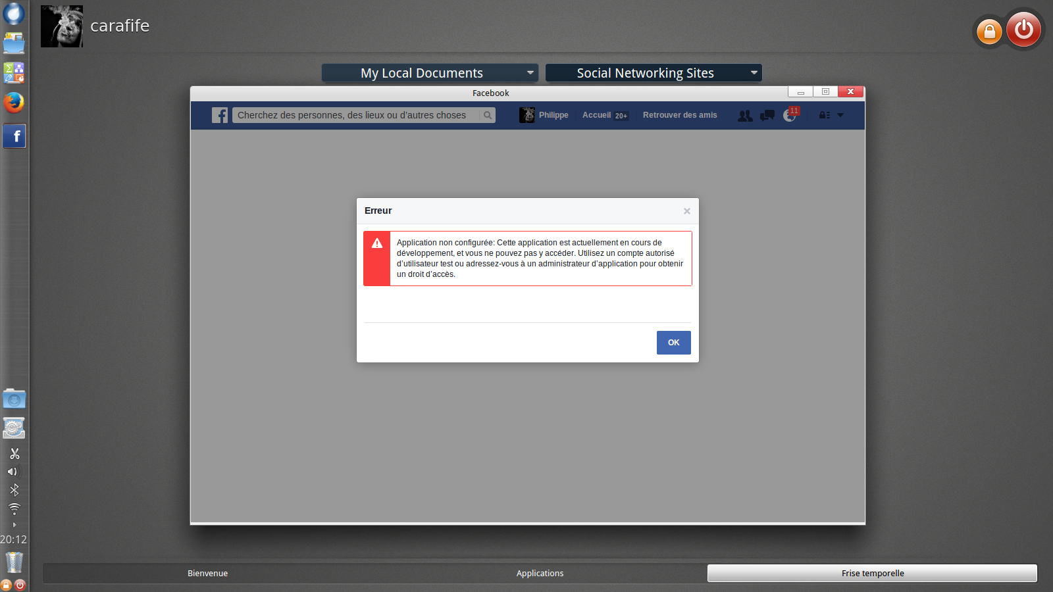Click the small orange lock at the dock bottom
Image resolution: width=1053 pixels, height=592 pixels.
click(x=7, y=585)
